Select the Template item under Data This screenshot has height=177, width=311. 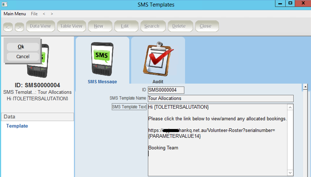coord(17,126)
